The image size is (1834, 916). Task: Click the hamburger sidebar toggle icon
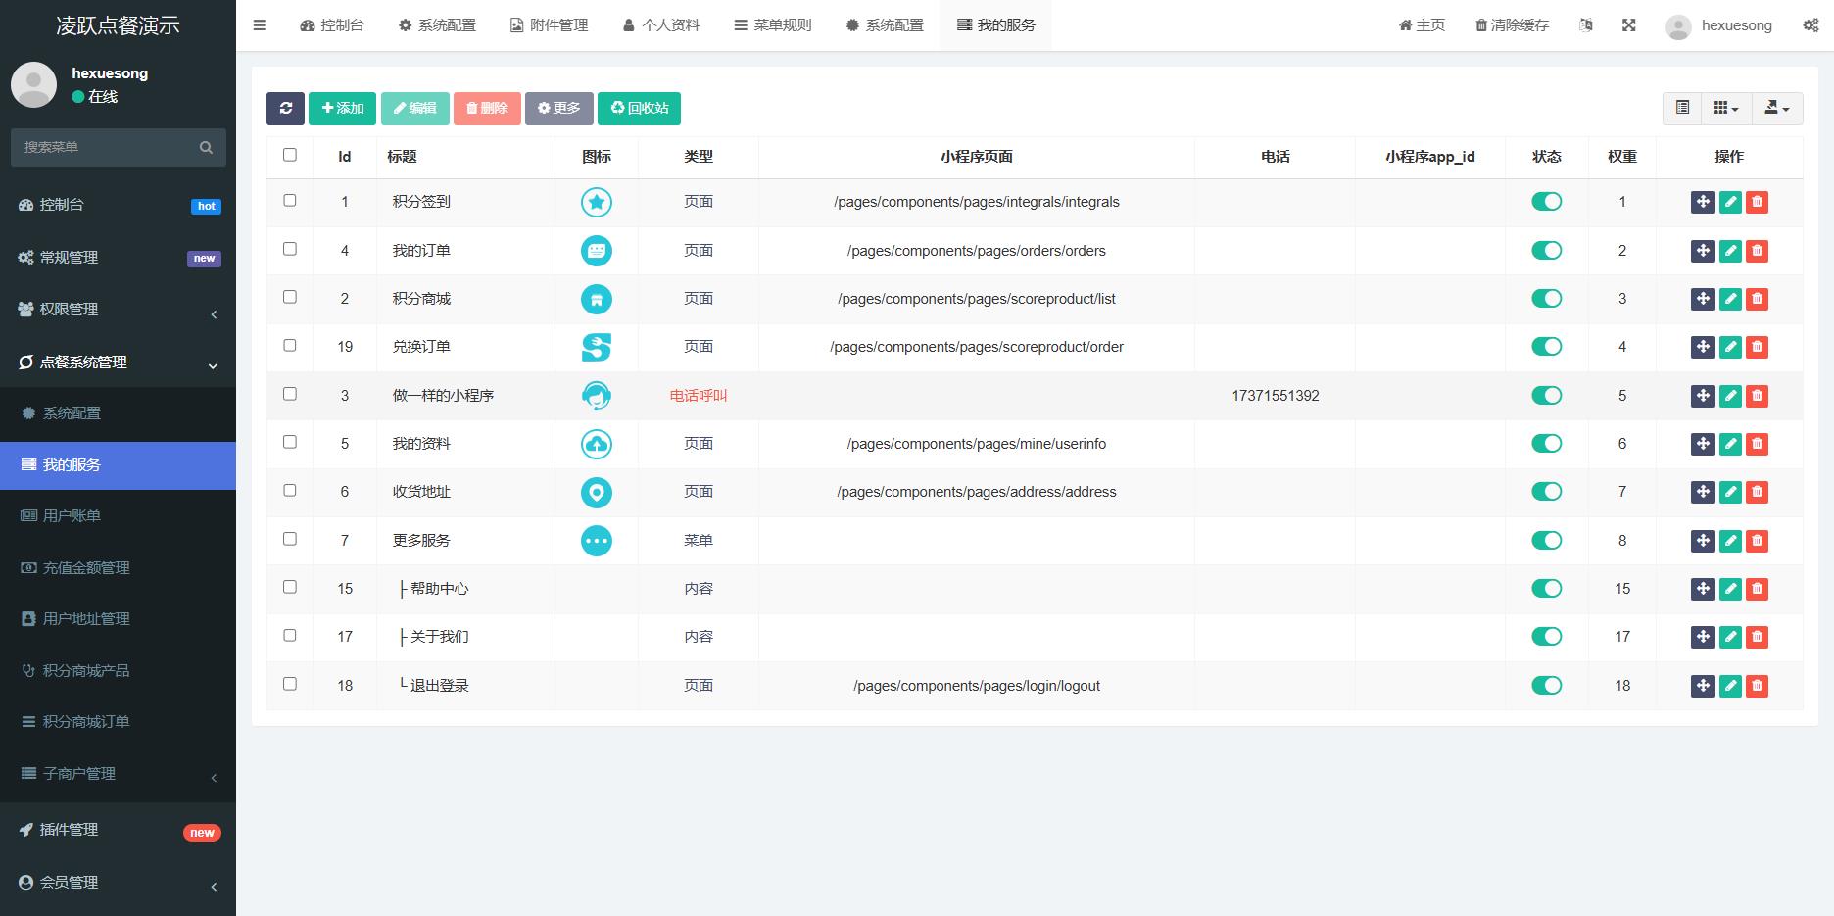[x=260, y=25]
